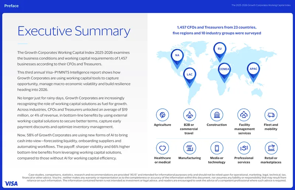Screen dimensions: 295x190
Task: Click the Manufacturing factory icon
Action: pyautogui.click(x=190, y=148)
